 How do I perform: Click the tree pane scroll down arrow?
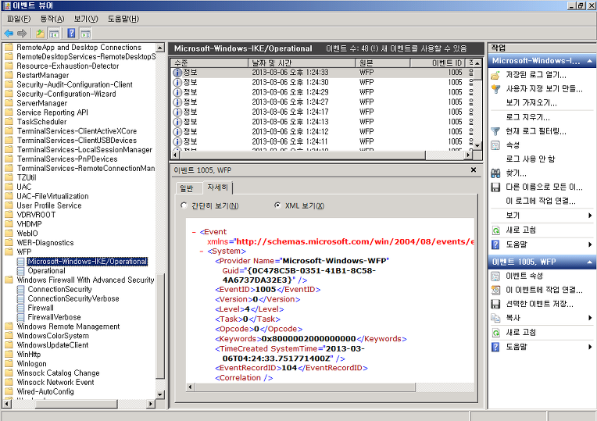click(160, 394)
